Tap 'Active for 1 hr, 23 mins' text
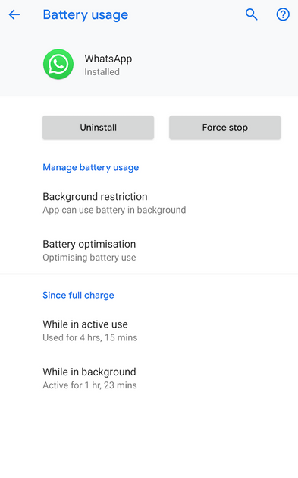Viewport: 298px width, 478px height. point(89,385)
